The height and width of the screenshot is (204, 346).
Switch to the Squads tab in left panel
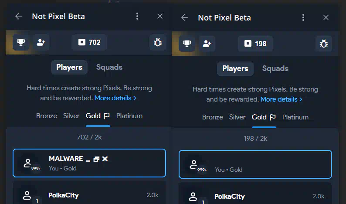(109, 67)
